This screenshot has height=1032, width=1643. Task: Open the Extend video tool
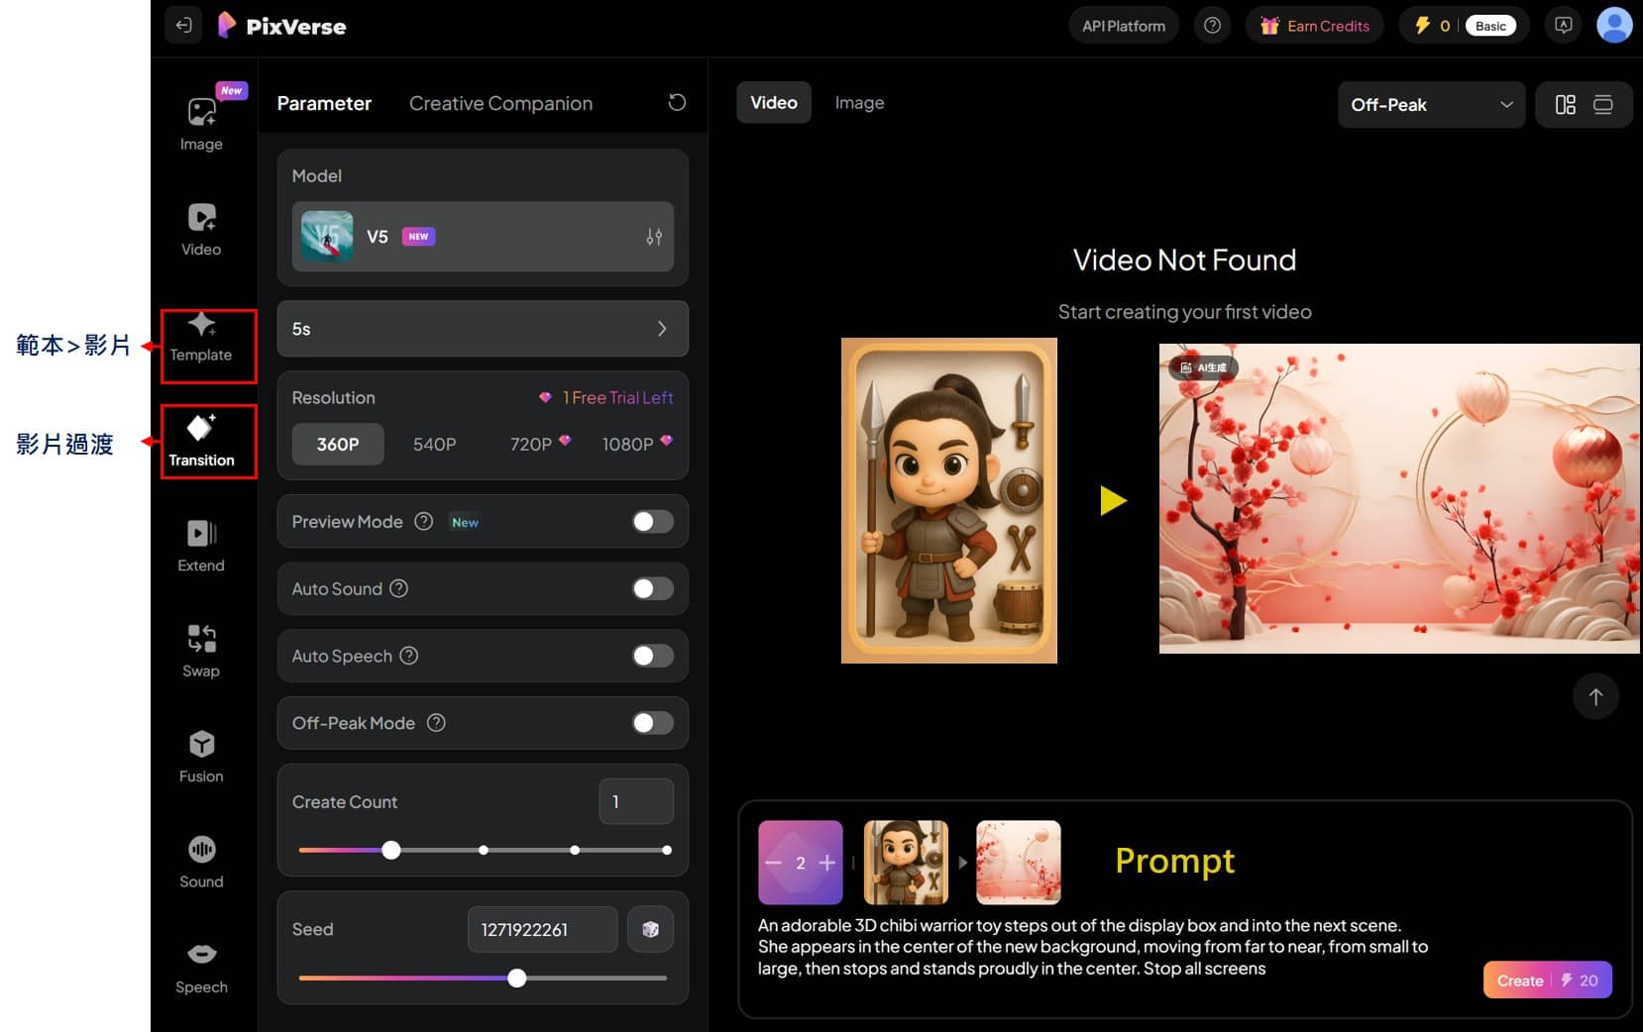[x=201, y=545]
